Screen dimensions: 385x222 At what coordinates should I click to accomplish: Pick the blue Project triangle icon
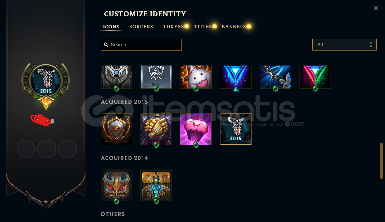click(235, 77)
